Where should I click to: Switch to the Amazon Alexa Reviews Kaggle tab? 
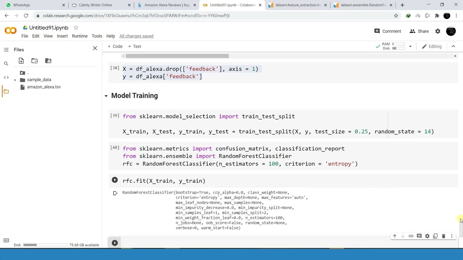point(166,5)
